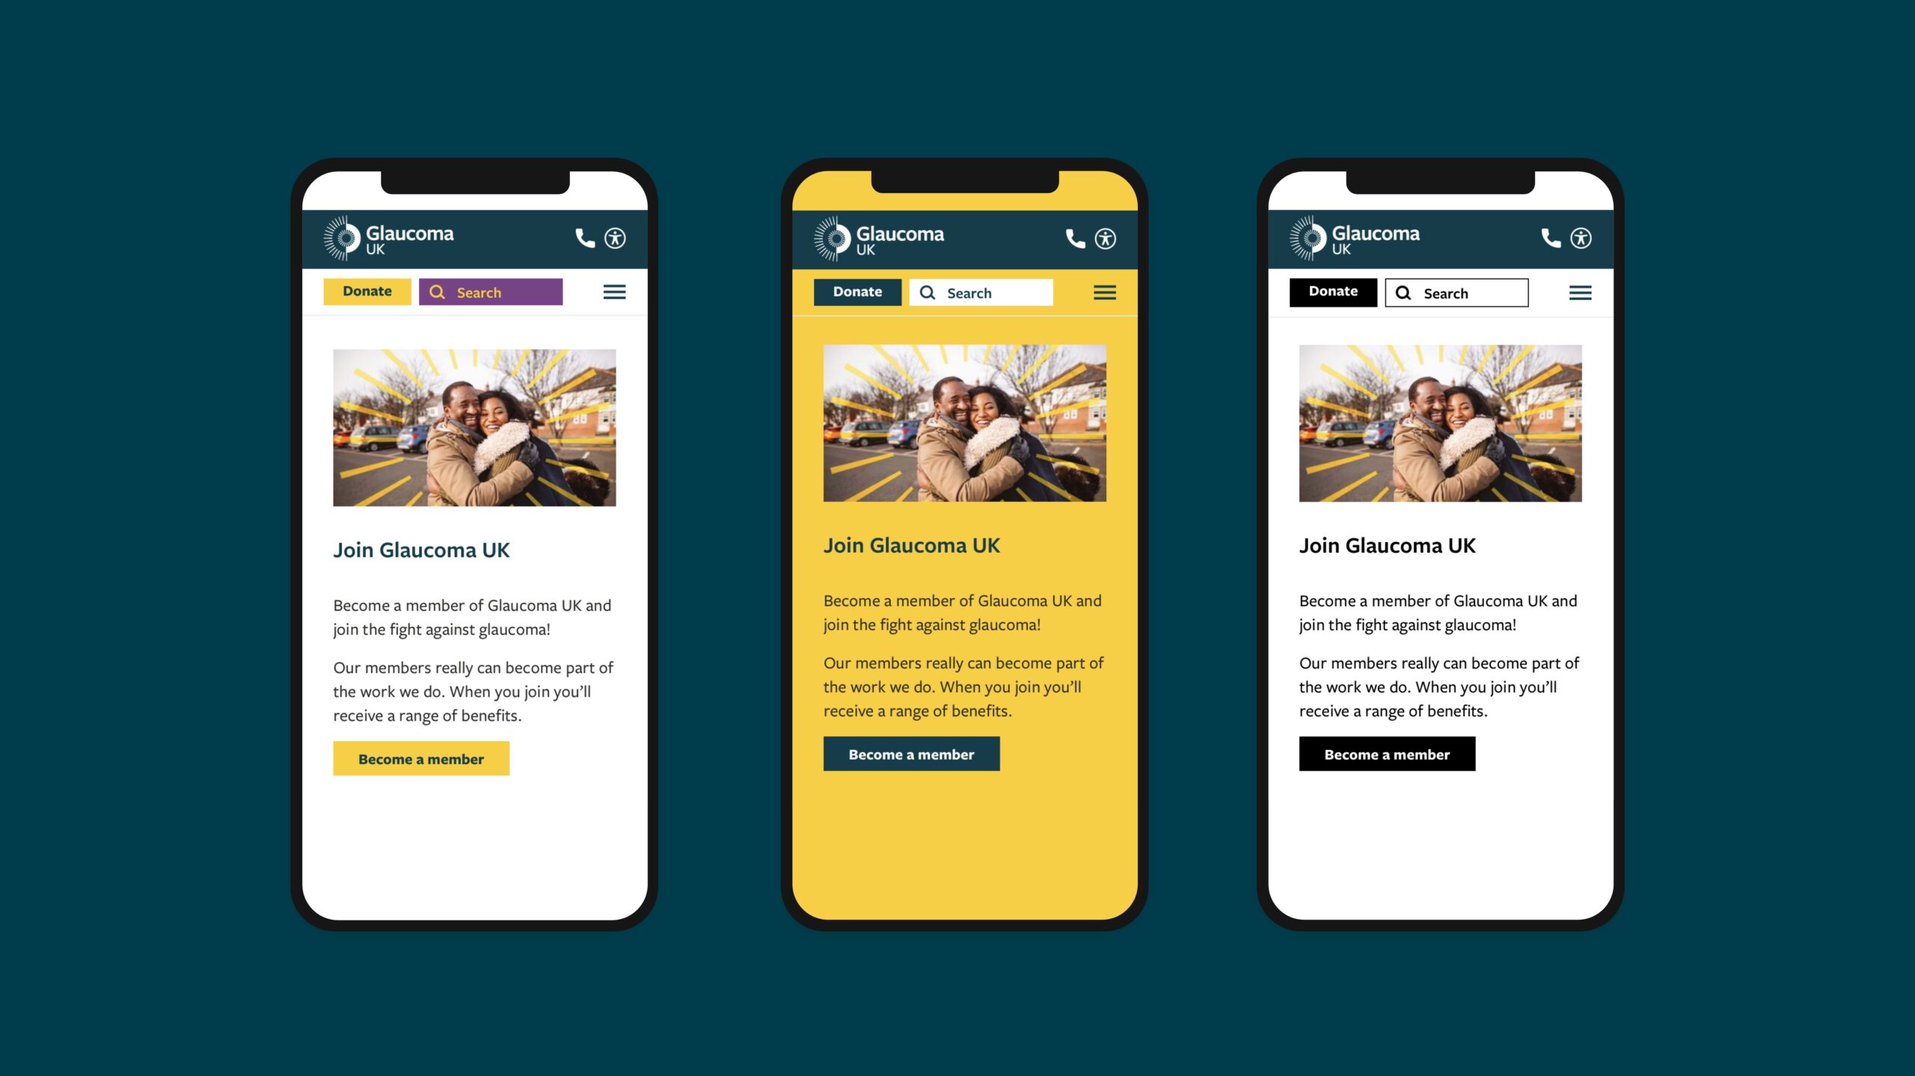Click the search magnifier icon on left phone

coord(438,291)
